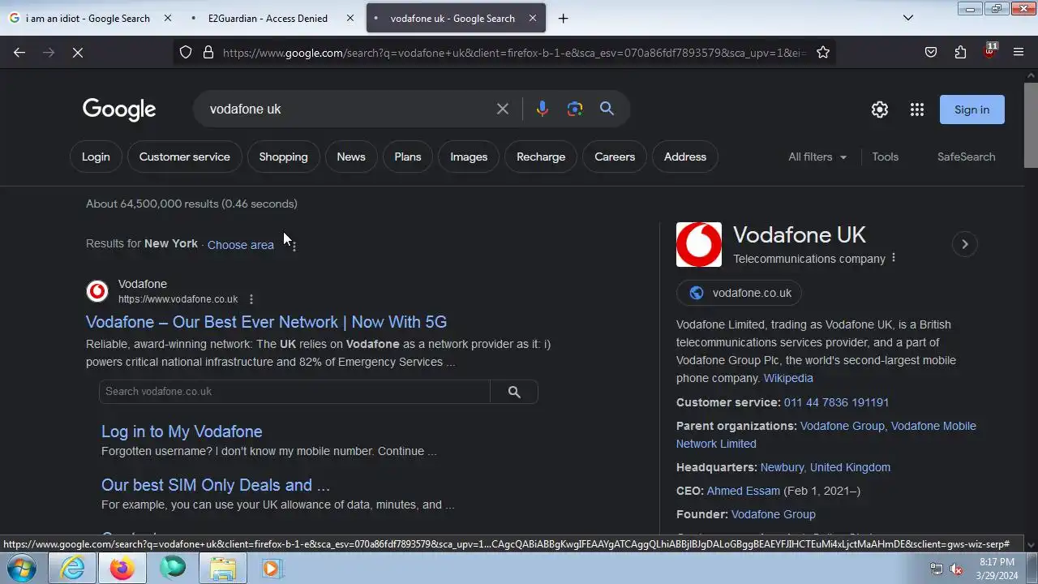This screenshot has width=1038, height=584.
Task: Click the uBlock extension icon with badge 11
Action: (x=989, y=52)
